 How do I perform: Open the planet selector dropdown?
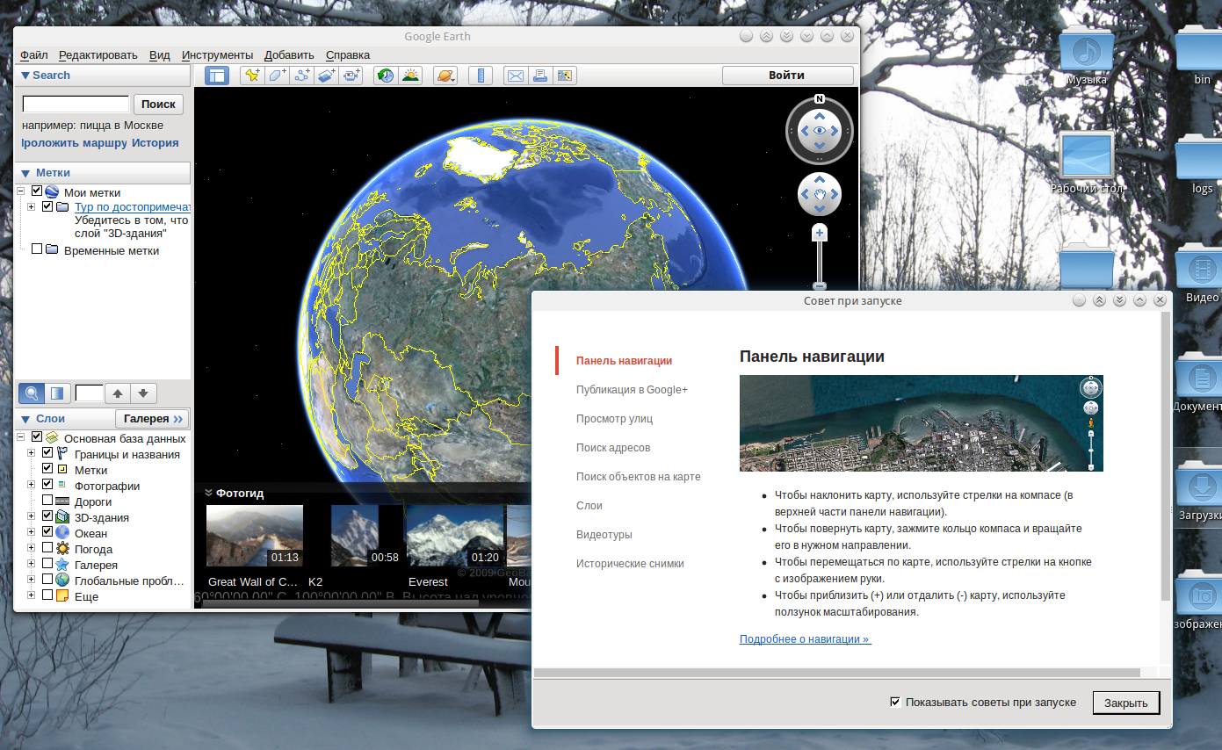[x=445, y=76]
